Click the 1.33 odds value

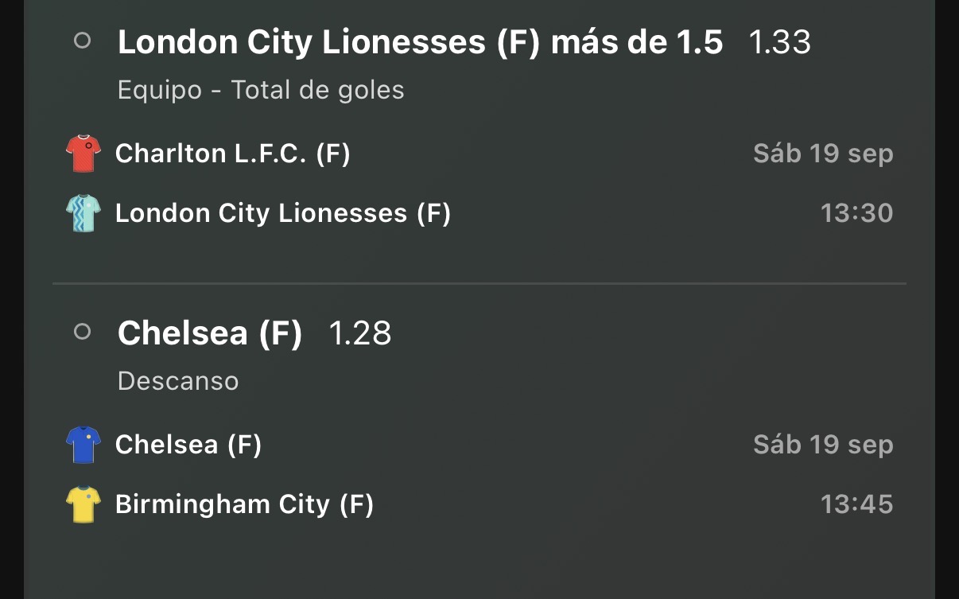pyautogui.click(x=779, y=42)
